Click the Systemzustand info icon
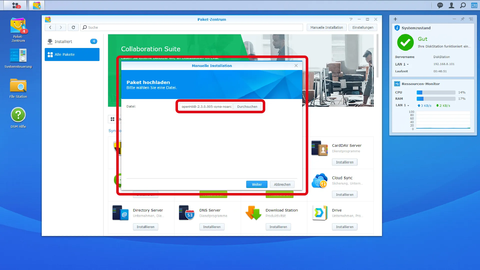 click(x=397, y=28)
